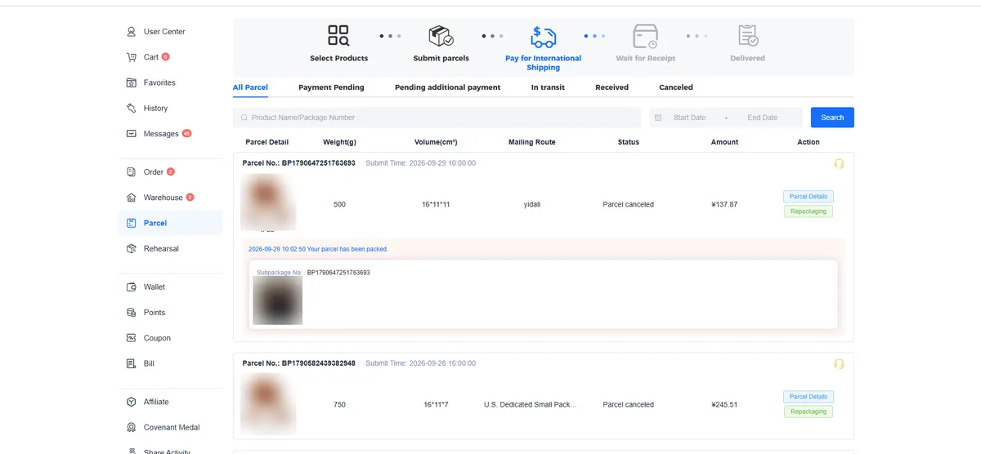This screenshot has width=981, height=454.
Task: Contact support headset icon for parcel BP1790647251763693
Action: (839, 163)
